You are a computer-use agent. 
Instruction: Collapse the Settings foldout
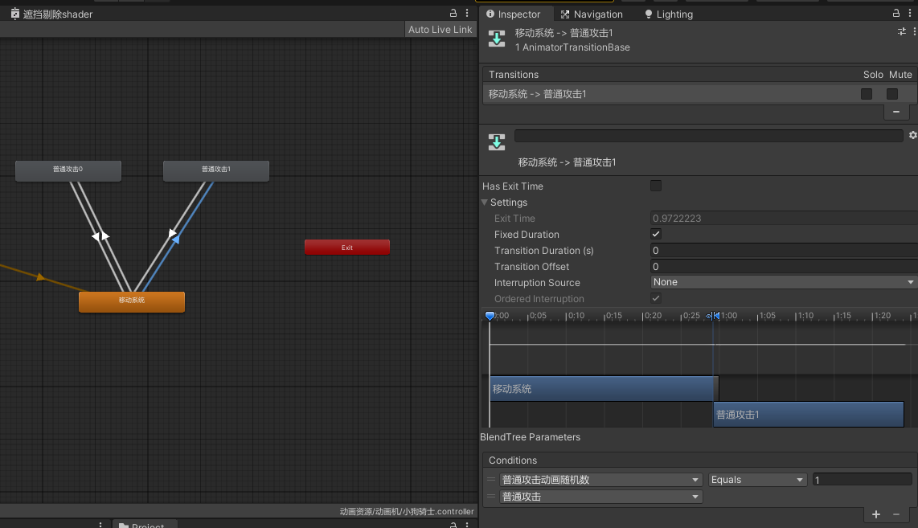(x=484, y=202)
